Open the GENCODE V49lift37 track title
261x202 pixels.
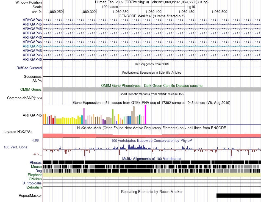click(x=151, y=16)
